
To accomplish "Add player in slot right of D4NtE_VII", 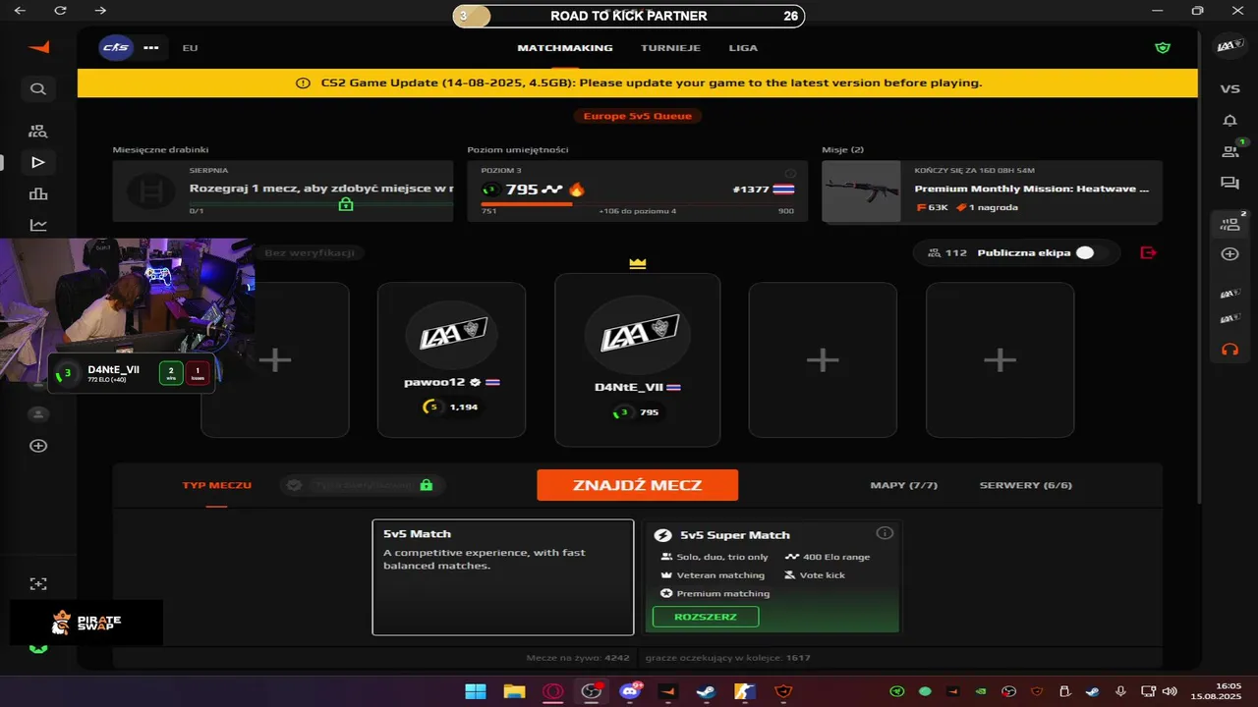I will (823, 359).
